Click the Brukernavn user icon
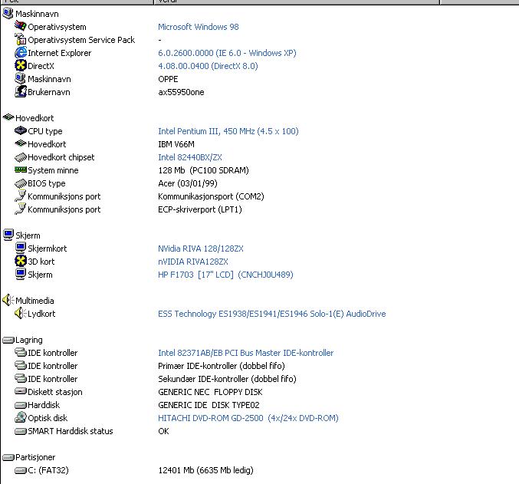The image size is (519, 484). tap(20, 91)
